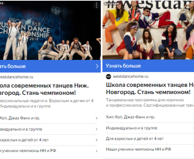This screenshot has width=194, height=159.
Task: Click the РЕКЛАМА label on right ad
Action: (x=111, y=4)
